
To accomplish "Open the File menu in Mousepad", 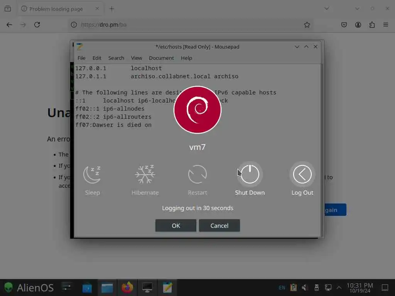I will coord(81,58).
